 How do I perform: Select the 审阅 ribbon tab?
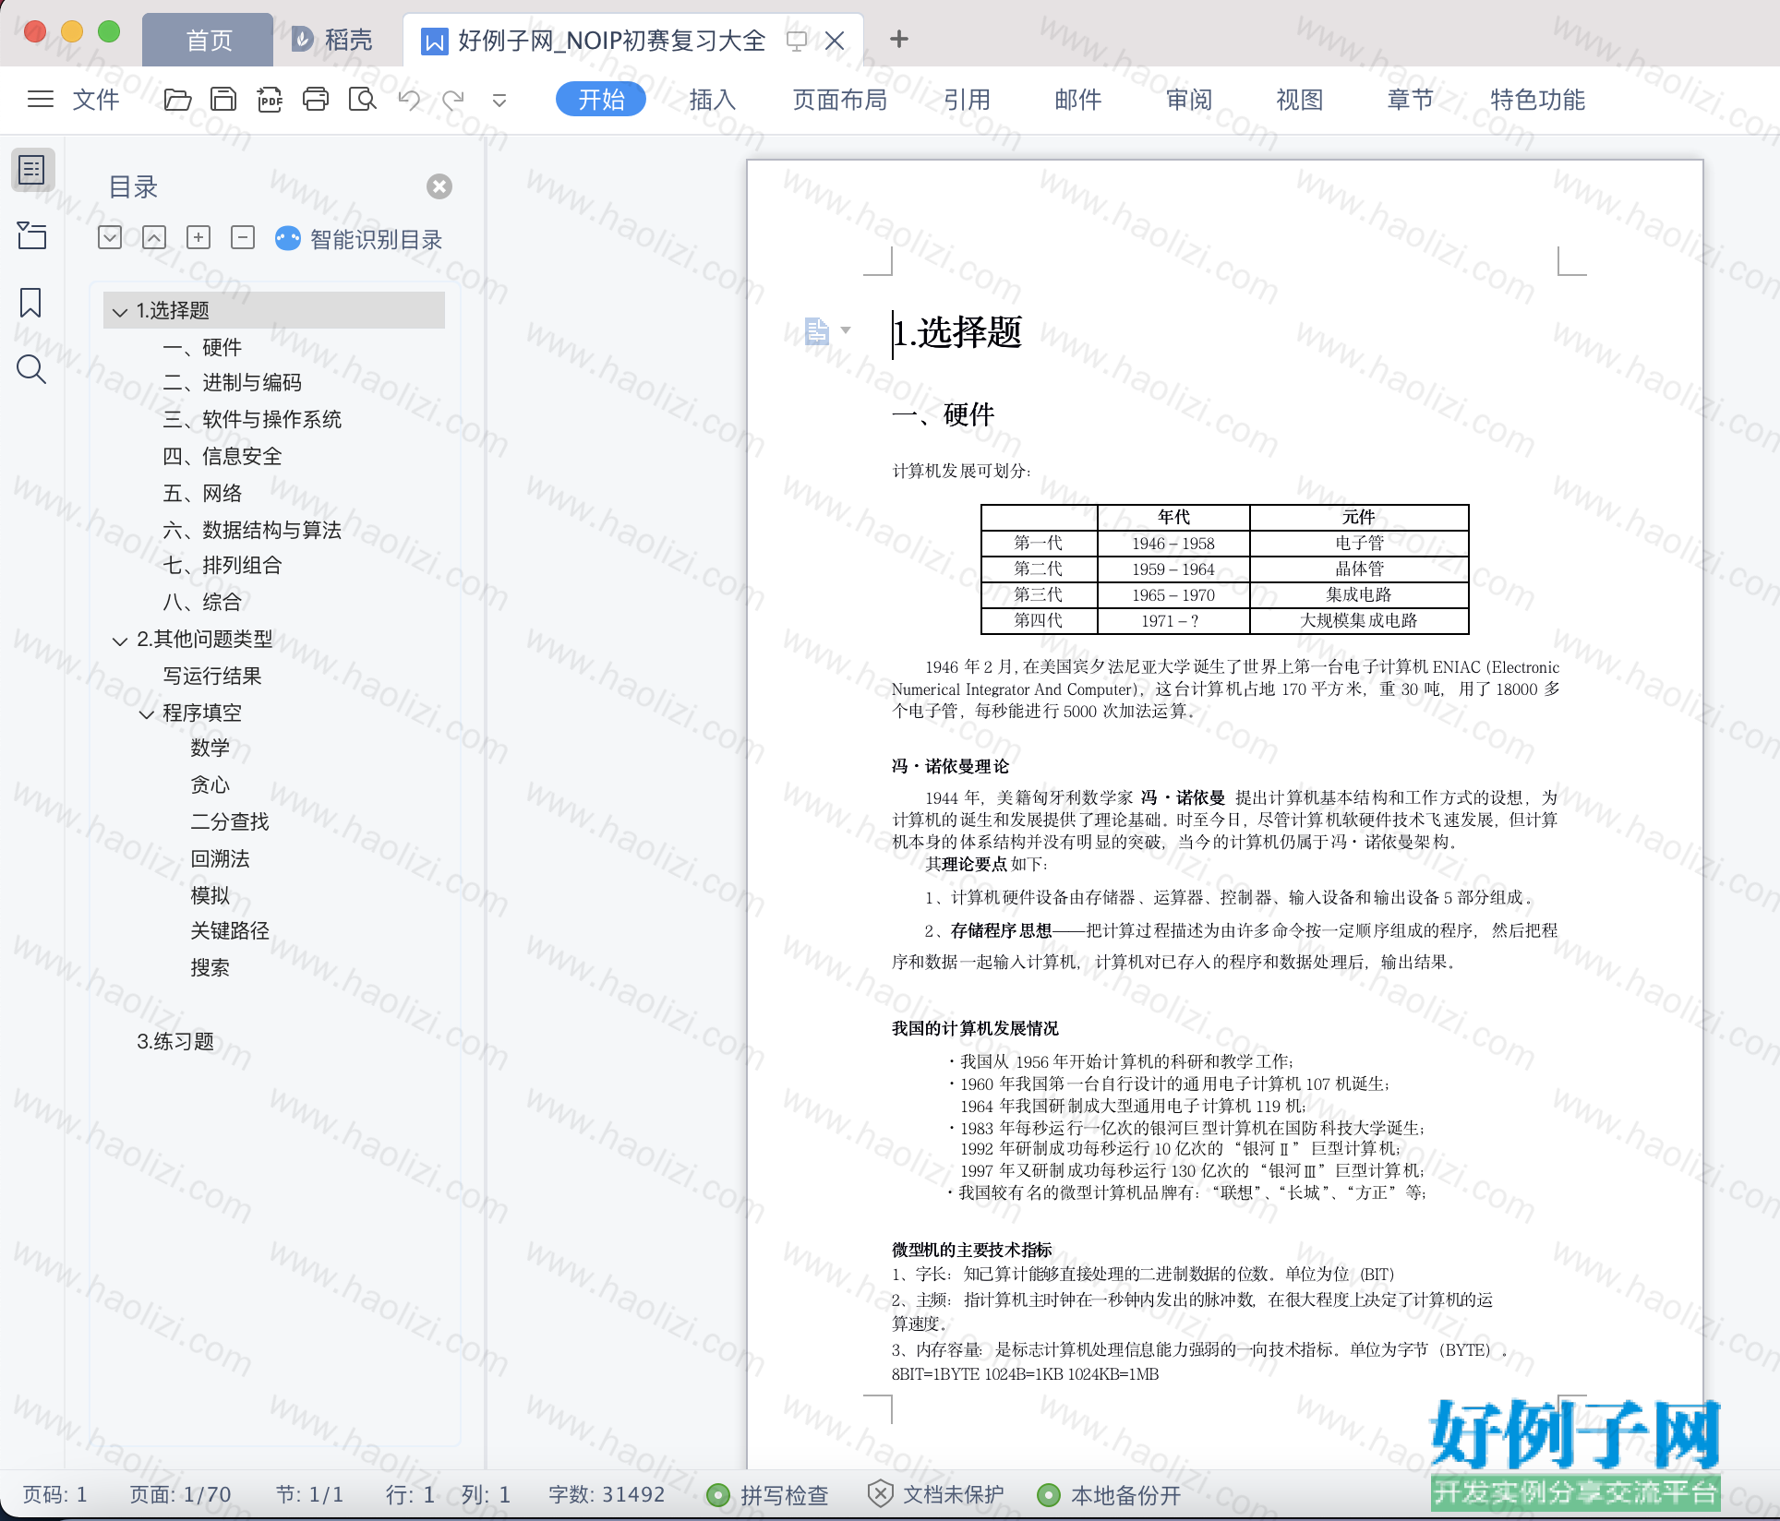(x=1188, y=99)
